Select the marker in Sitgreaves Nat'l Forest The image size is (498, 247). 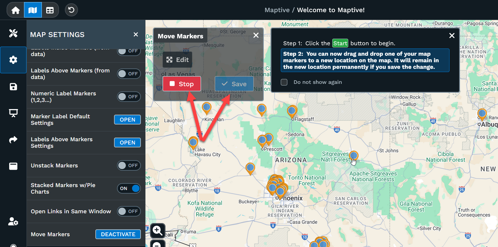point(354,156)
